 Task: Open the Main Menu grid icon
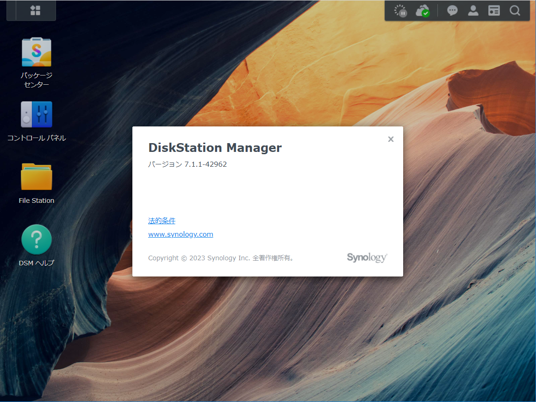[x=35, y=10]
